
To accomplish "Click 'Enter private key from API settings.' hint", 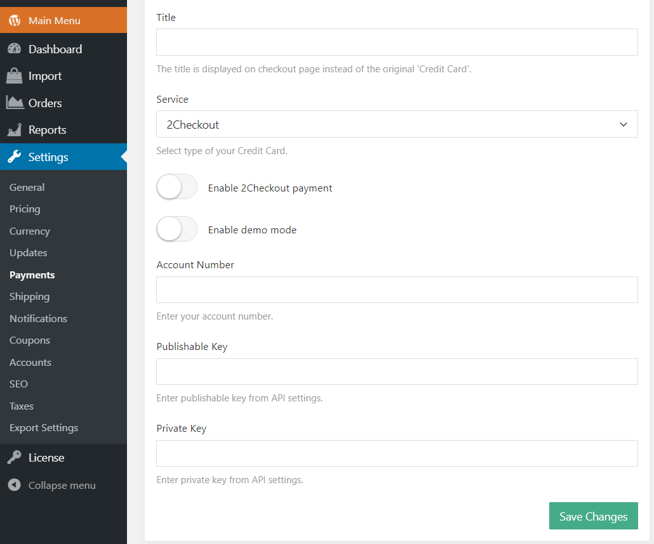I will click(230, 480).
